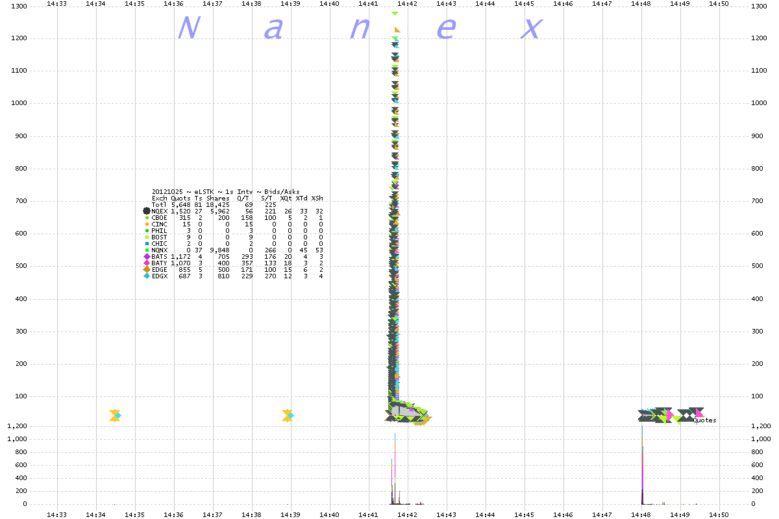The image size is (779, 519).
Task: Click the CINC orange dot legend marker
Action: coord(147,224)
